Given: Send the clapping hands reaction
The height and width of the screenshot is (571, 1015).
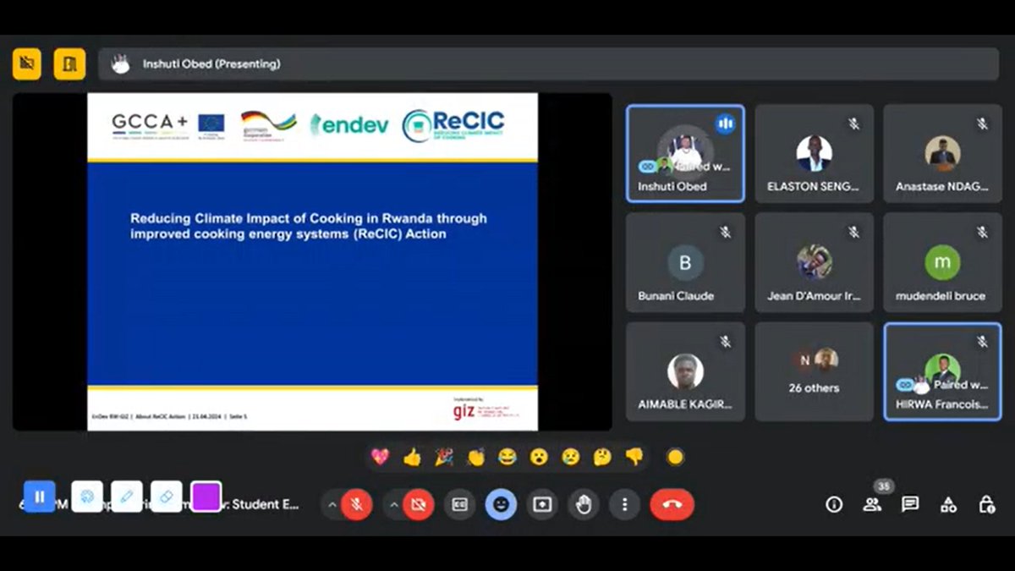Looking at the screenshot, I should (476, 457).
